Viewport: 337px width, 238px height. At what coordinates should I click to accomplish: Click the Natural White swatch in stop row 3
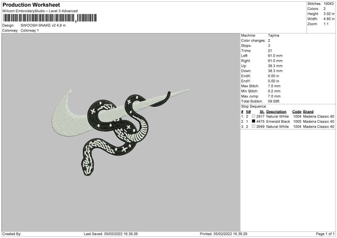click(253, 126)
